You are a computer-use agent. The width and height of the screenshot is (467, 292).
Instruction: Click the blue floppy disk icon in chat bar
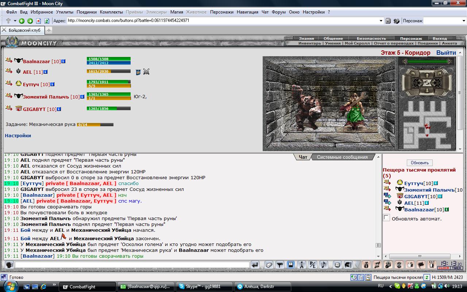coord(291,265)
